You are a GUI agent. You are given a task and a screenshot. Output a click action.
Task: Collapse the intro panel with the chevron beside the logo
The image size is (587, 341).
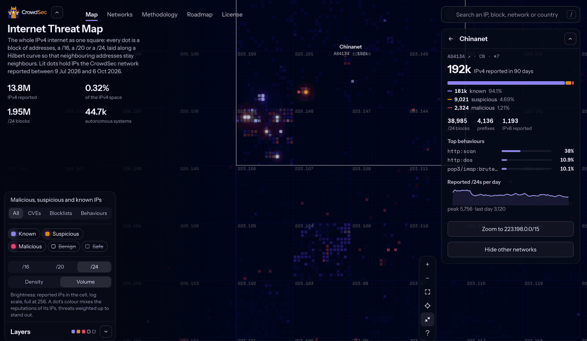(57, 13)
